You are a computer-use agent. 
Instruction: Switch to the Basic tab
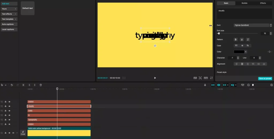coord(226,3)
